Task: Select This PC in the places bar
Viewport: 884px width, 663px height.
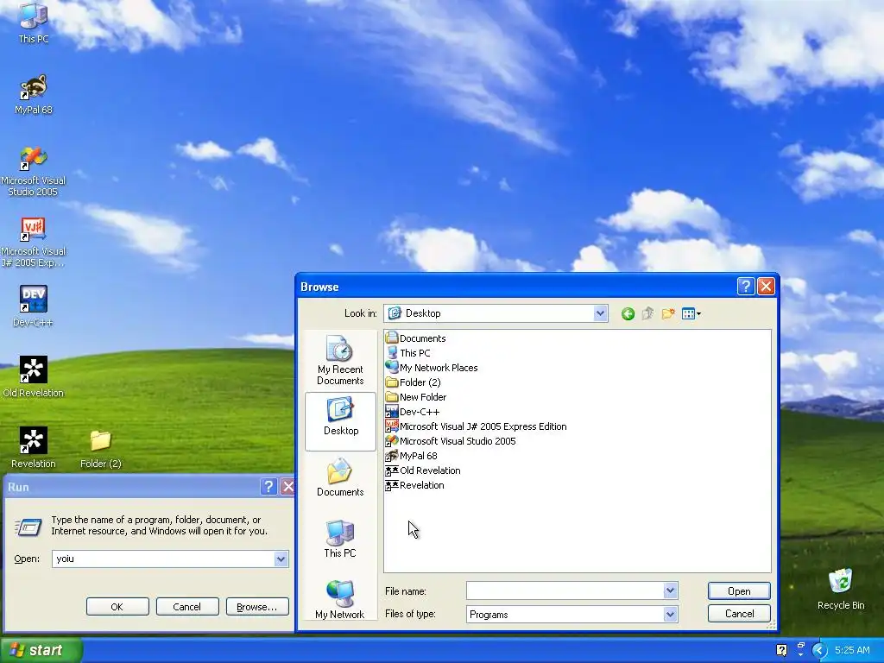Action: click(340, 539)
